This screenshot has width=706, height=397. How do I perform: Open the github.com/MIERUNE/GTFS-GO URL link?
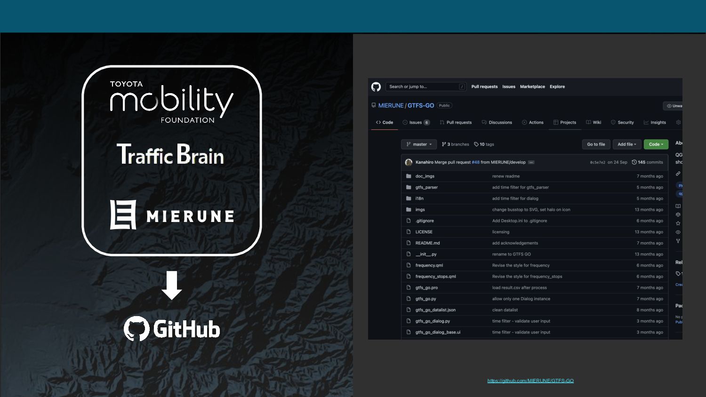[x=530, y=381]
